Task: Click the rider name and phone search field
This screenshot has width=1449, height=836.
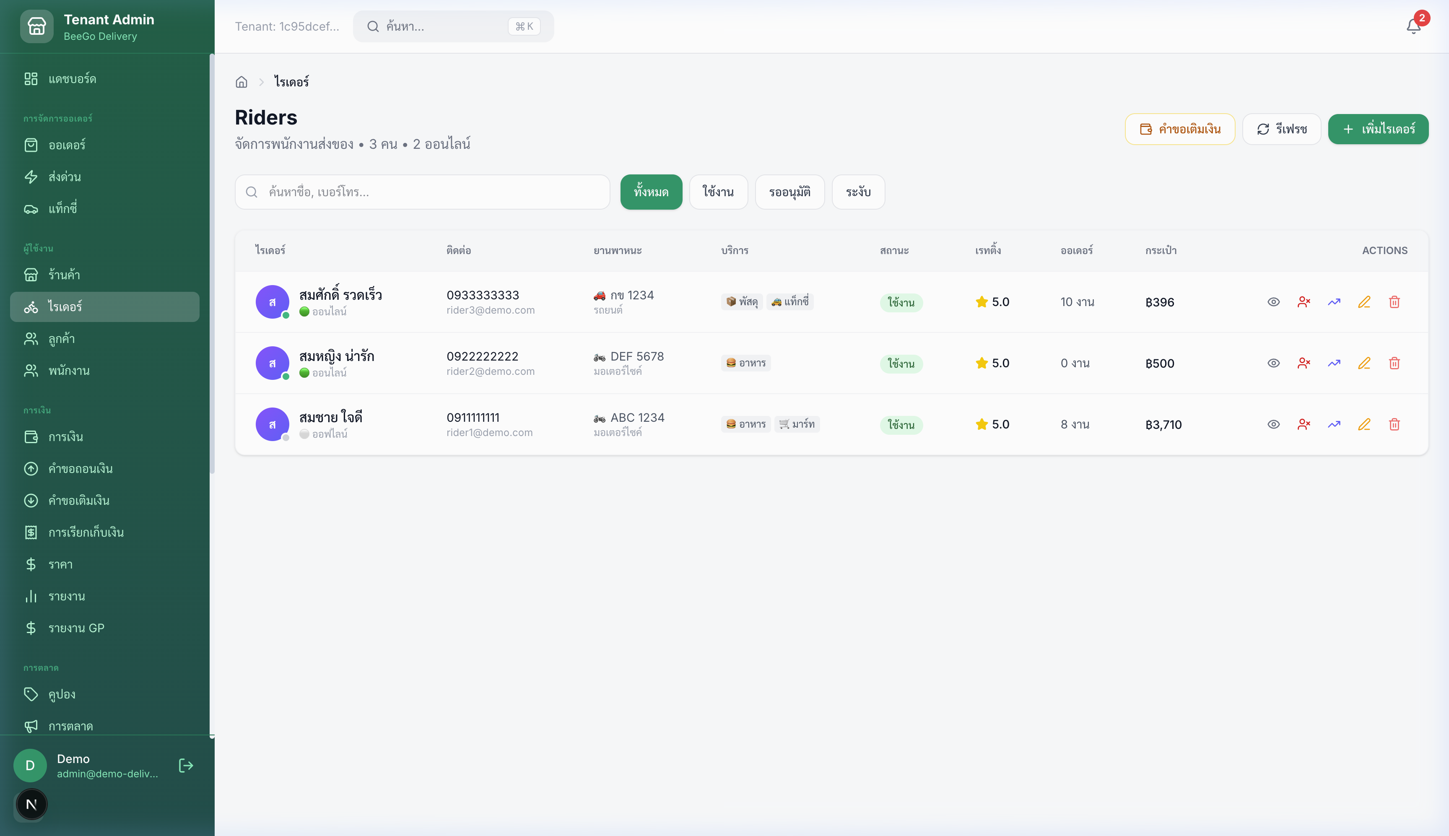Action: point(422,192)
